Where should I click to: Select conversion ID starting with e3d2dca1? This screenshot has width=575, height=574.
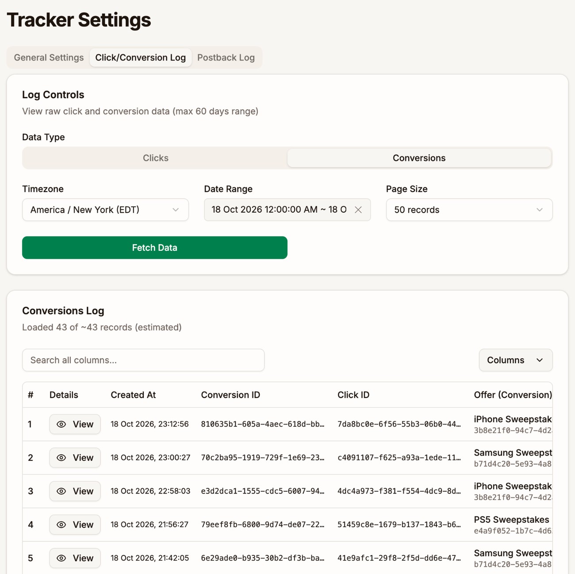263,491
